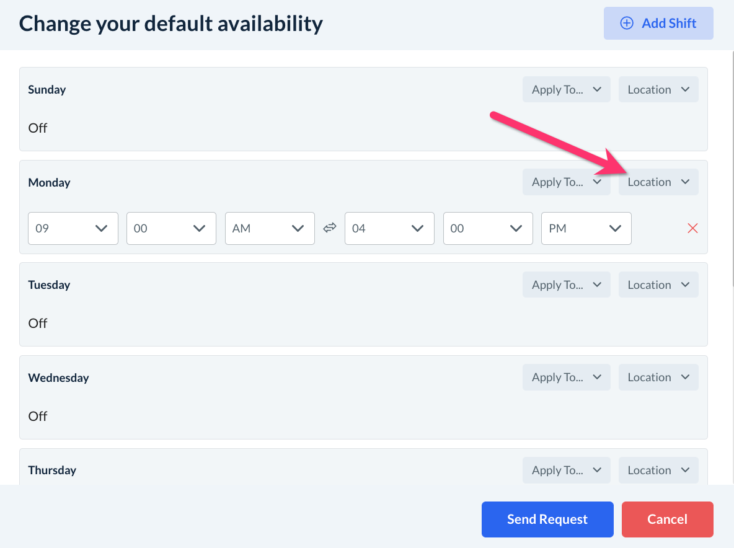Screen dimensions: 734x548
Task: Open Thursday's Location menu
Action: [658, 470]
